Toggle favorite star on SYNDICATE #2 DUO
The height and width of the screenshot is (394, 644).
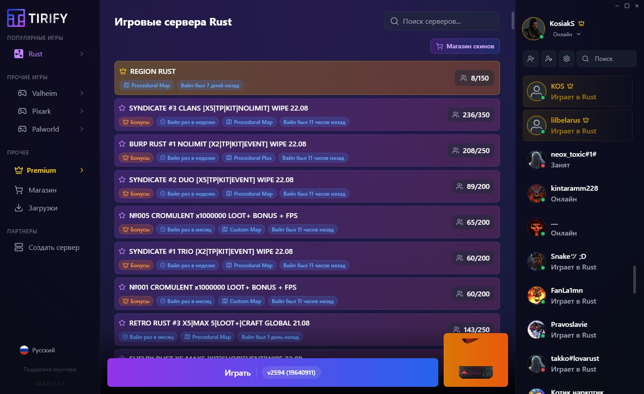pyautogui.click(x=122, y=180)
